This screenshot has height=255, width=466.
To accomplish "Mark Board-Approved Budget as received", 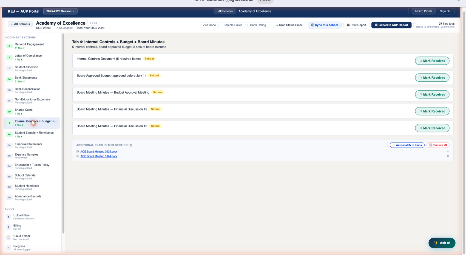I will [432, 78].
